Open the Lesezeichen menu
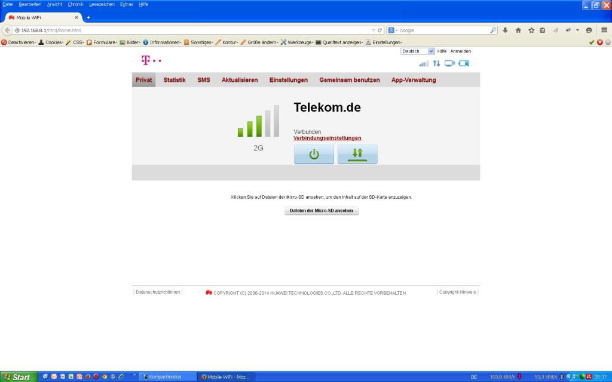This screenshot has width=612, height=382. [102, 4]
